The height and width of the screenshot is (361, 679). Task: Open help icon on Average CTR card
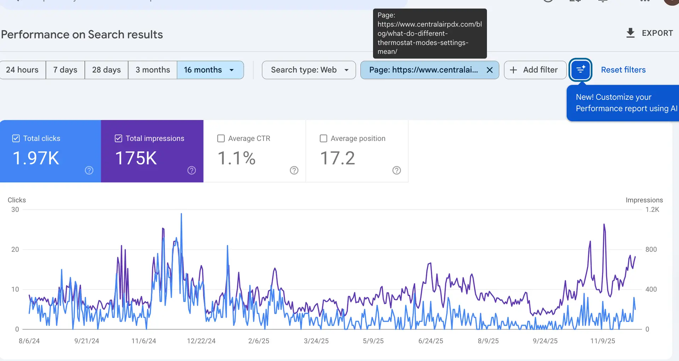coord(294,171)
